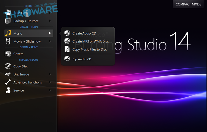Expand the Disc Image submenu arrow
This screenshot has height=132, width=207.
coord(50,74)
